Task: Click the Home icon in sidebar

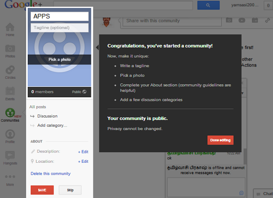Action: 10,27
